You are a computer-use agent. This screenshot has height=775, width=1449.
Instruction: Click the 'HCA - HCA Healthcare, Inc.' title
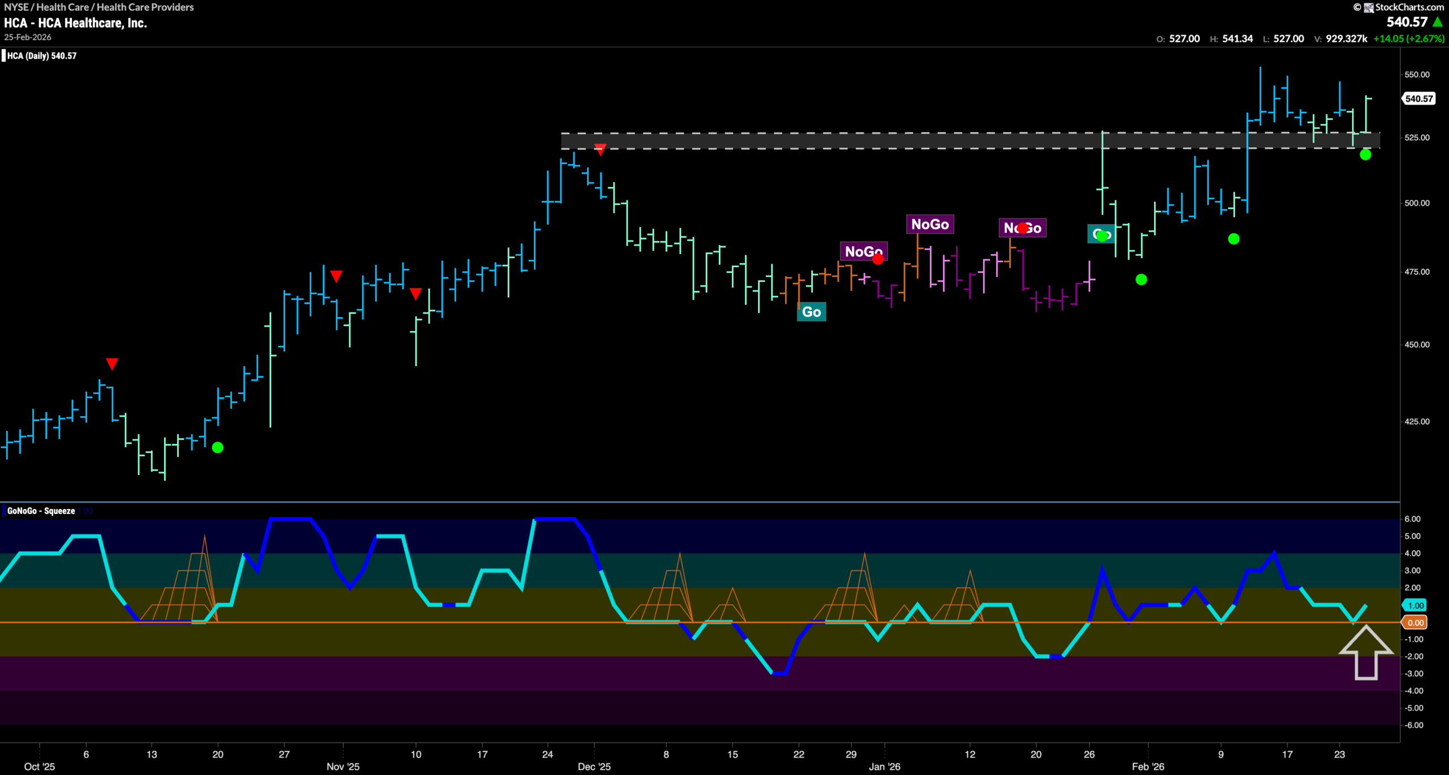coord(75,23)
